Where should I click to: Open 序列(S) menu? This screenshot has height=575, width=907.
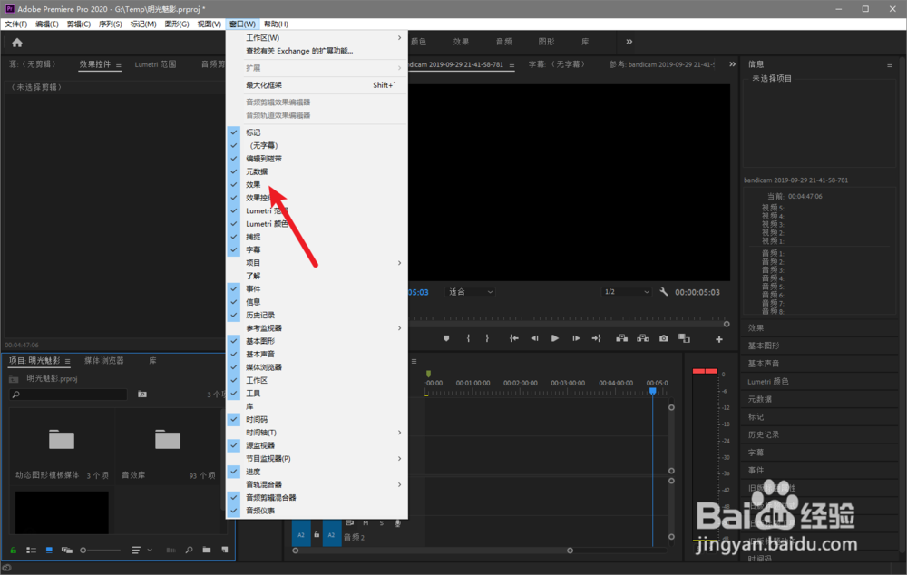(110, 24)
